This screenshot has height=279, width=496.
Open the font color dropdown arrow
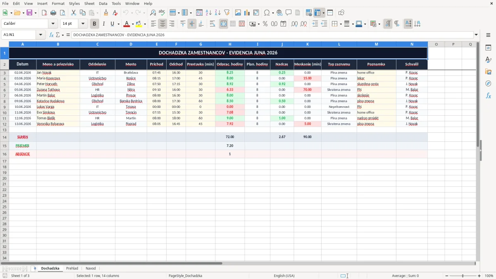133,24
